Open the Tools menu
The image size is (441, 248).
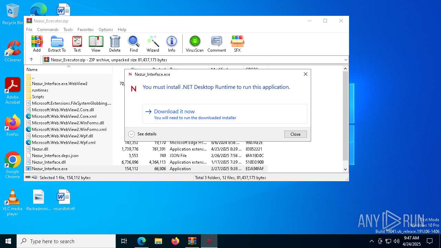coord(68,30)
